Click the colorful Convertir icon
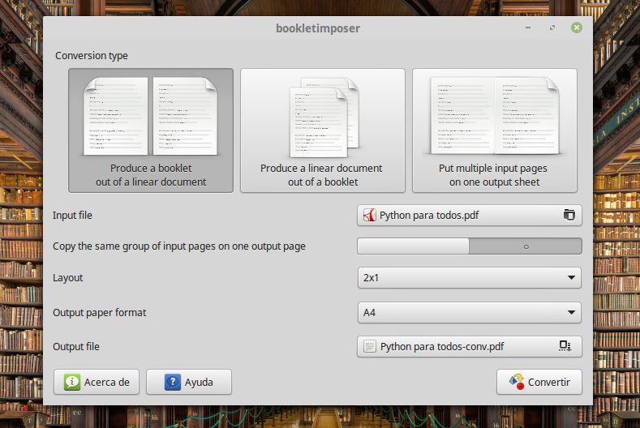Screen dimensions: 640x428 coord(516,382)
